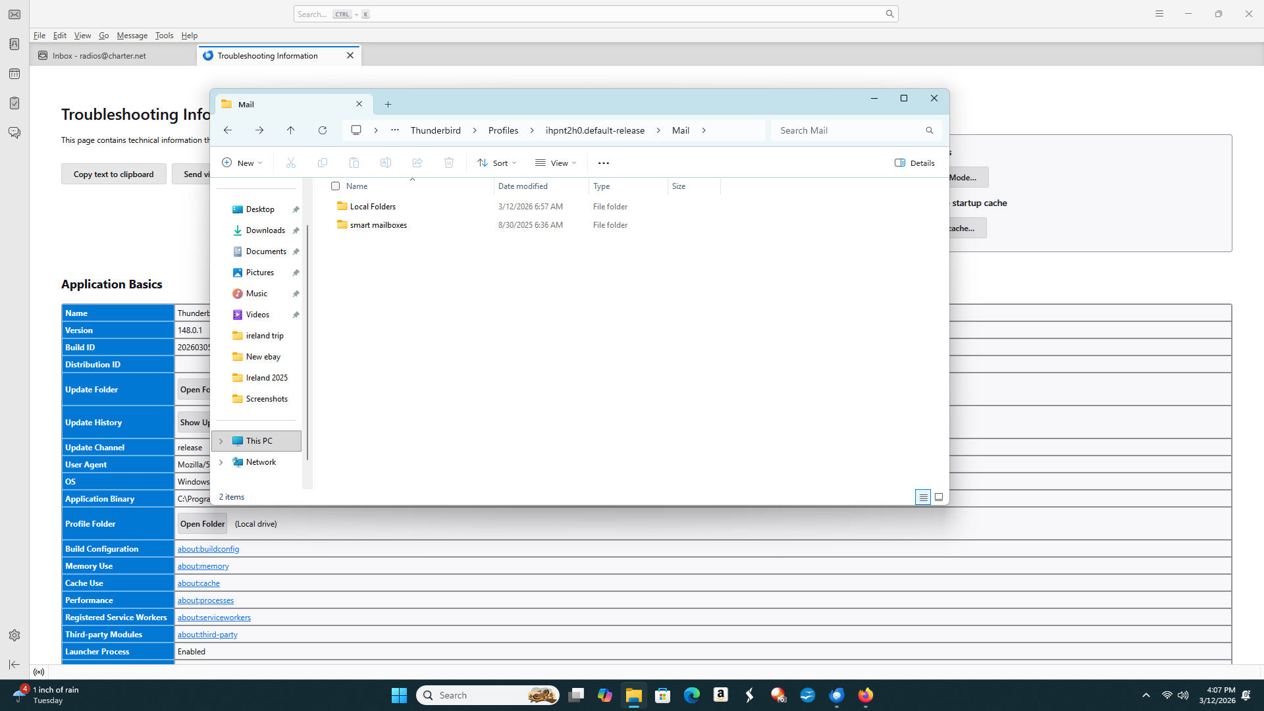Viewport: 1264px width, 711px height.
Task: Open the about:memory link
Action: [203, 566]
